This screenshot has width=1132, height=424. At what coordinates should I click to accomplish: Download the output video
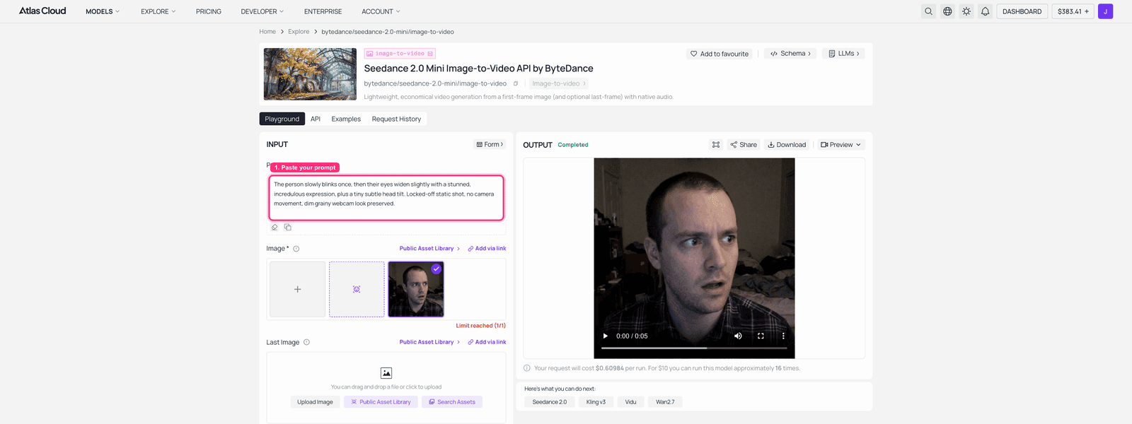tap(787, 145)
